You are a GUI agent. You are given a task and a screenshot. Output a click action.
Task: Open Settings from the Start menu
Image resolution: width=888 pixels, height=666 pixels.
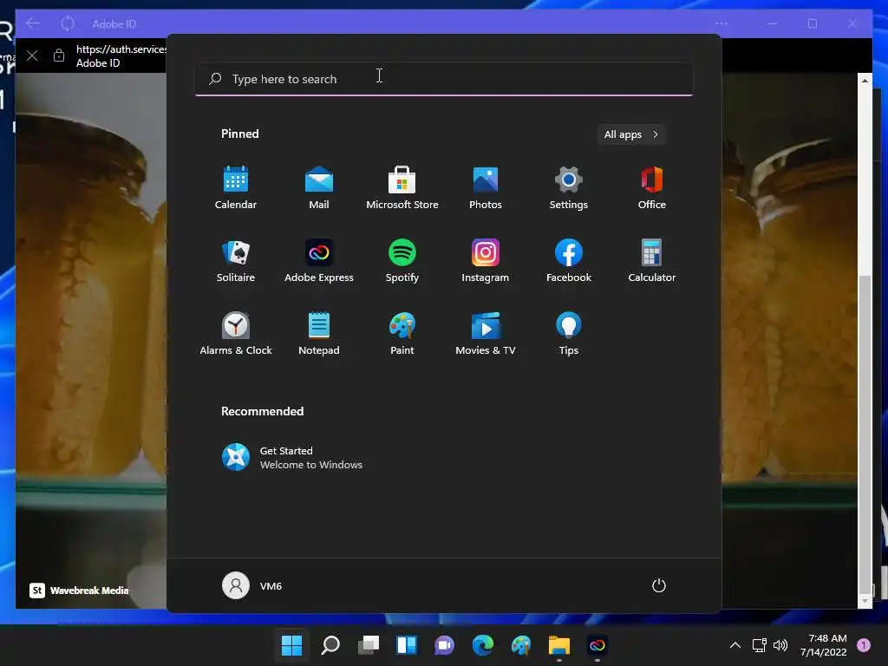[x=569, y=187]
